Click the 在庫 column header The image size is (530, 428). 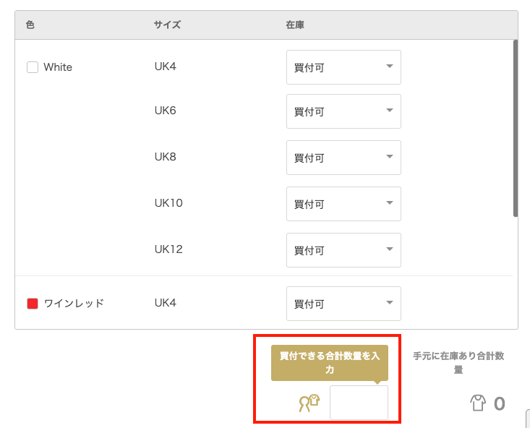(x=295, y=25)
